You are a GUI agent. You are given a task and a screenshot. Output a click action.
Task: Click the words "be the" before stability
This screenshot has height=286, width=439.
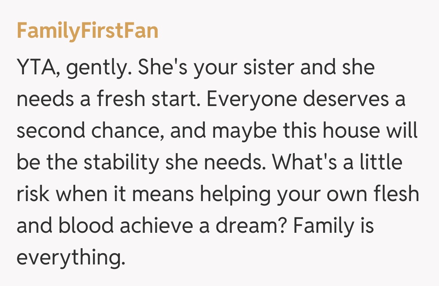[47, 163]
